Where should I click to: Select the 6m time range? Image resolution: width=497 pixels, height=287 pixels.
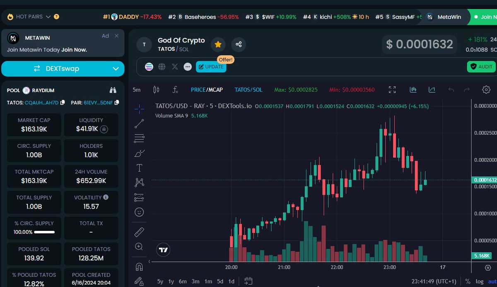pyautogui.click(x=183, y=281)
